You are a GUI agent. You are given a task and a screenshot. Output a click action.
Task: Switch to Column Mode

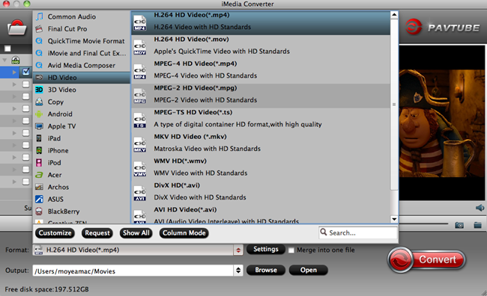(x=184, y=233)
